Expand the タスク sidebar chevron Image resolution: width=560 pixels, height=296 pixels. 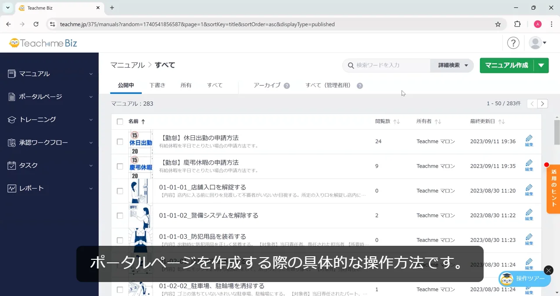(91, 165)
